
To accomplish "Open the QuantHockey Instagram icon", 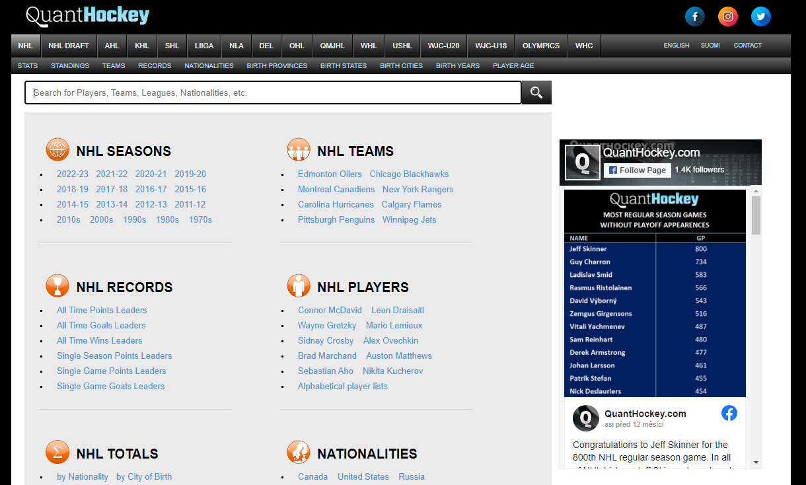I will click(x=728, y=17).
